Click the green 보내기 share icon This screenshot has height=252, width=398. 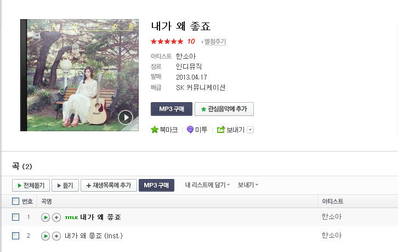(x=221, y=130)
